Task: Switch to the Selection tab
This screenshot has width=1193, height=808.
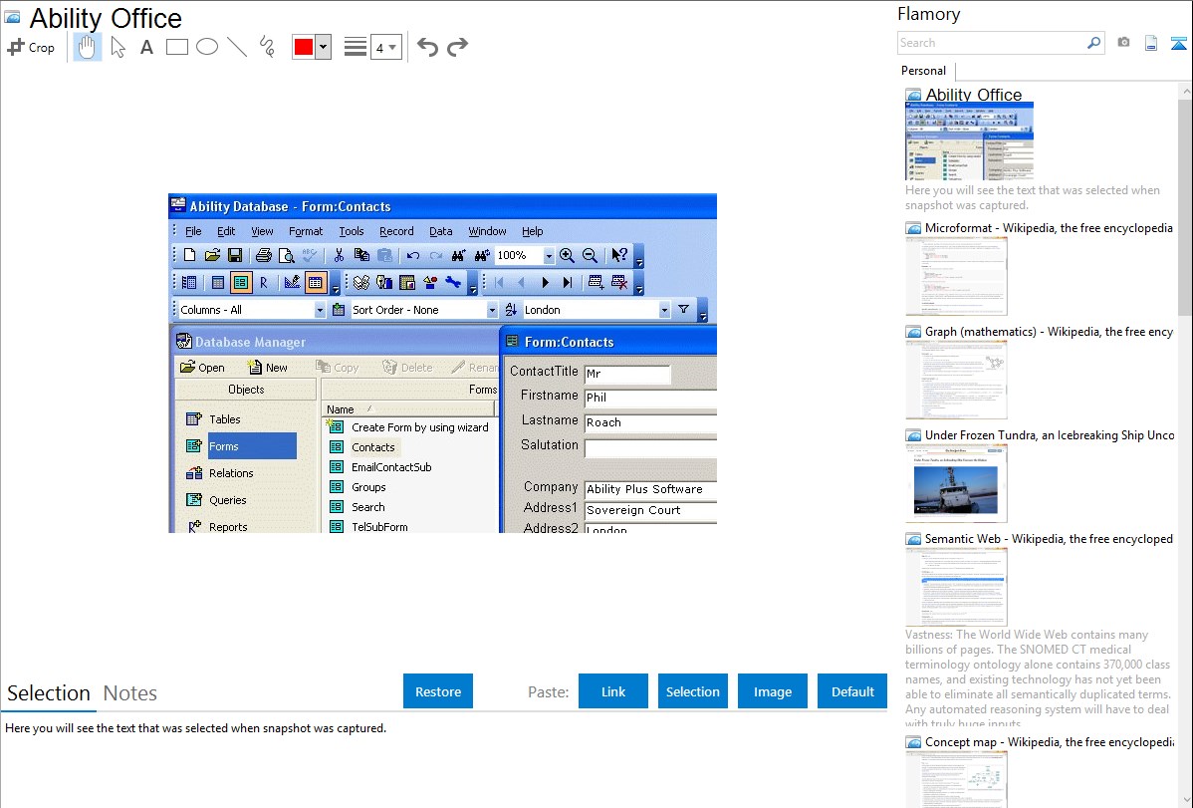Action: point(49,693)
